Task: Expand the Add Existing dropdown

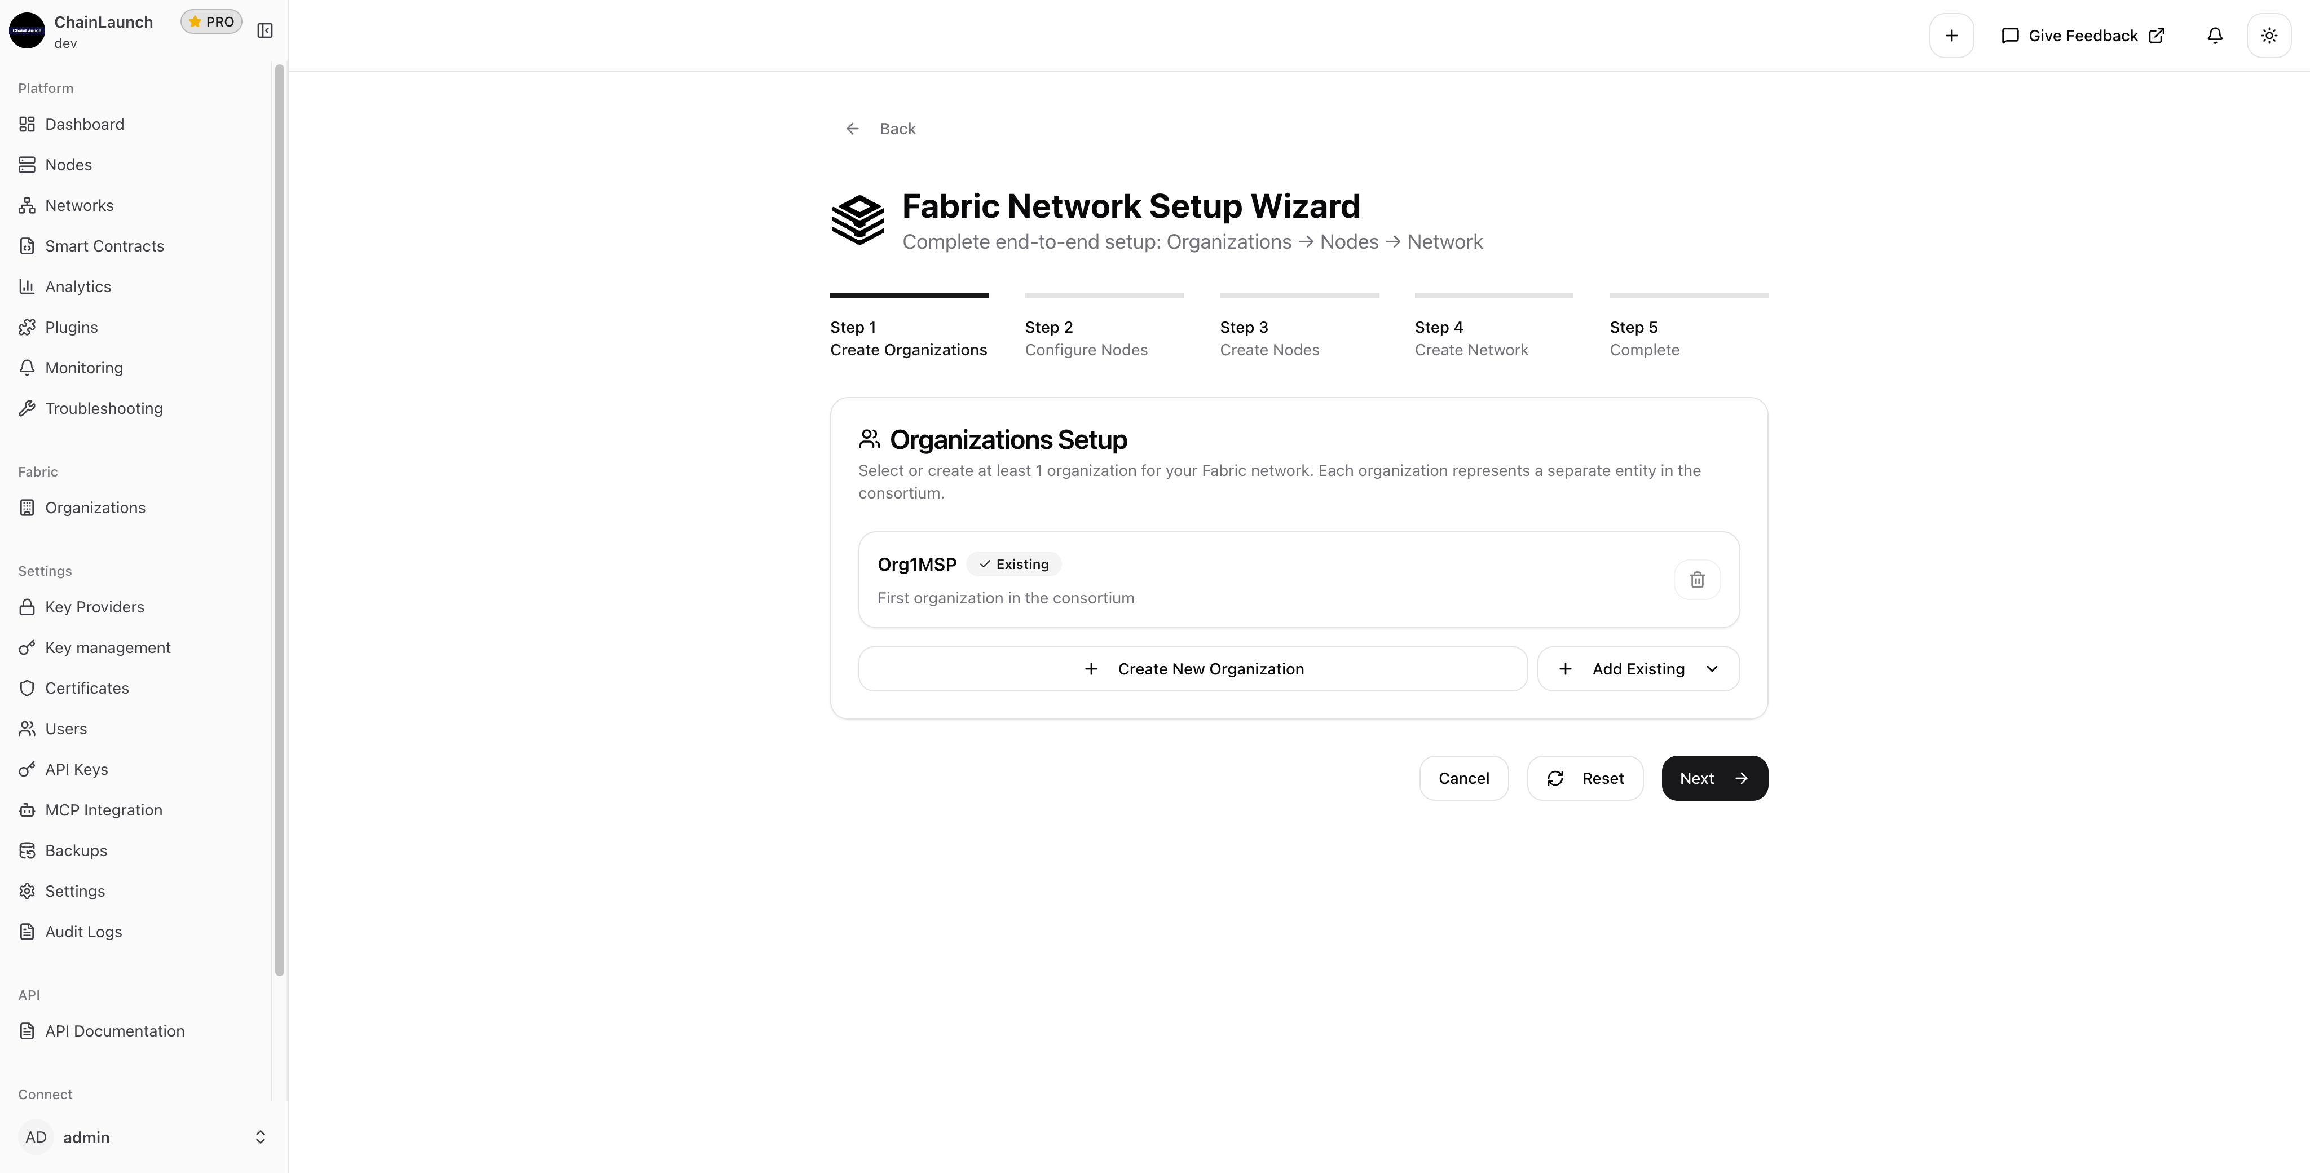Action: point(1637,669)
